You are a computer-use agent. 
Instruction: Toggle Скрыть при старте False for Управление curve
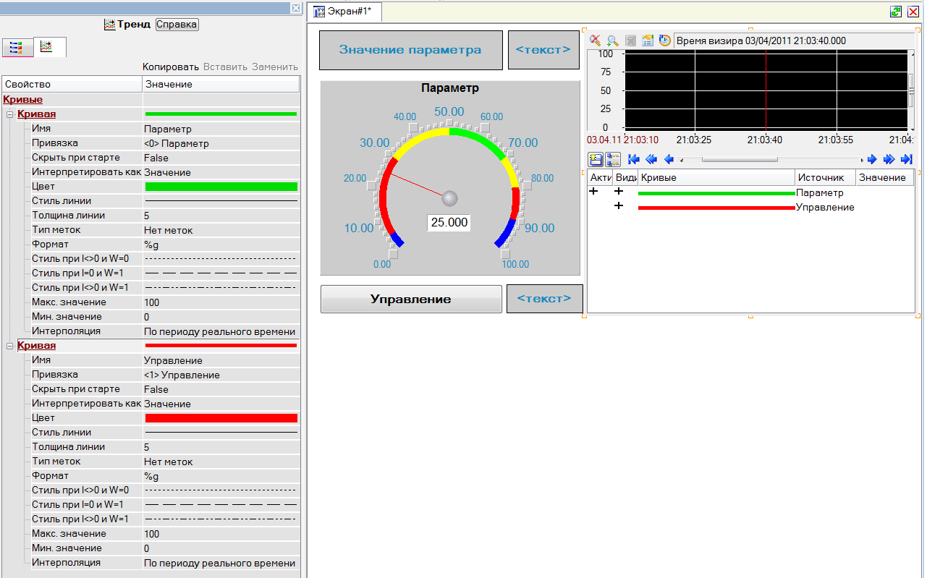pyautogui.click(x=221, y=389)
